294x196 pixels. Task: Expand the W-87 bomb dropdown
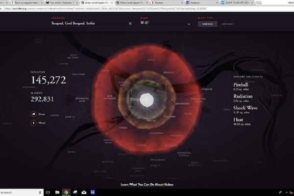click(x=164, y=23)
